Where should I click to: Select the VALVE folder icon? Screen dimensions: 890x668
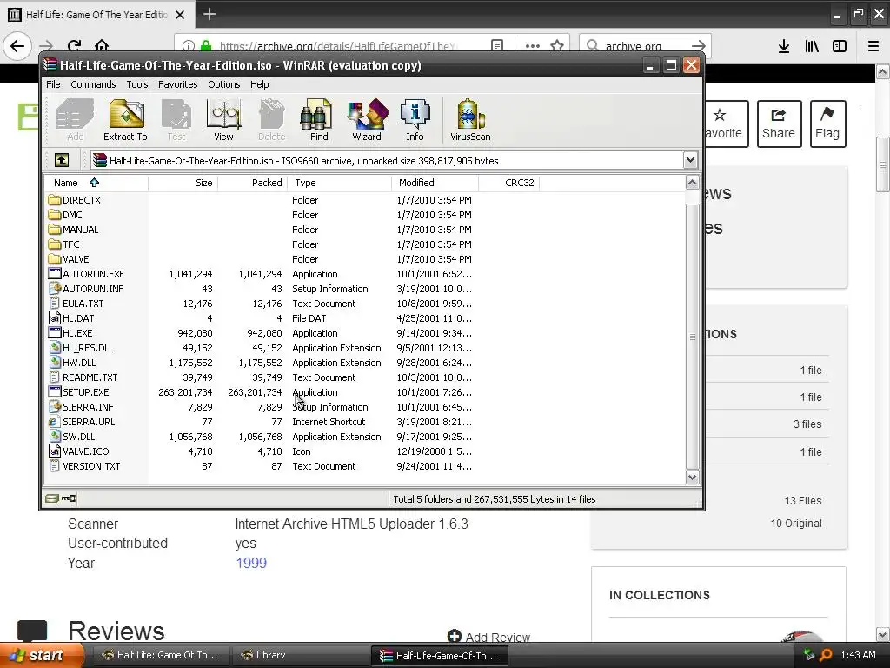pos(55,259)
